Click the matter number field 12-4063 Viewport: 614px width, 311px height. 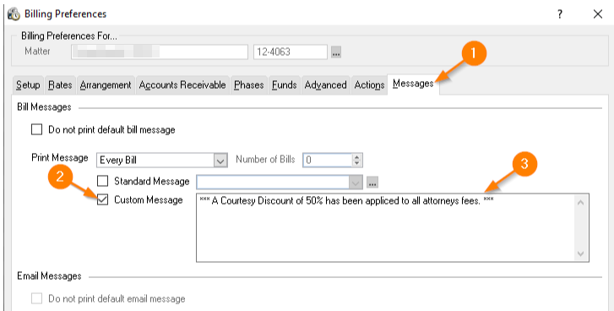pyautogui.click(x=291, y=52)
